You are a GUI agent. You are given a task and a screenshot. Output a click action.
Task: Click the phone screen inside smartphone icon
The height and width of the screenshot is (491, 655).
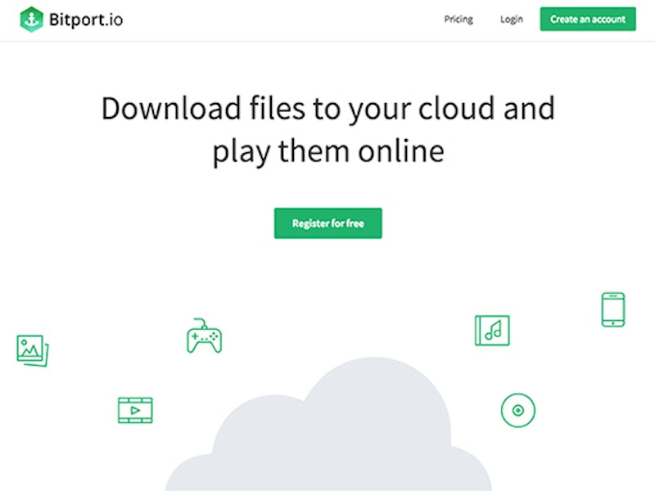click(613, 308)
